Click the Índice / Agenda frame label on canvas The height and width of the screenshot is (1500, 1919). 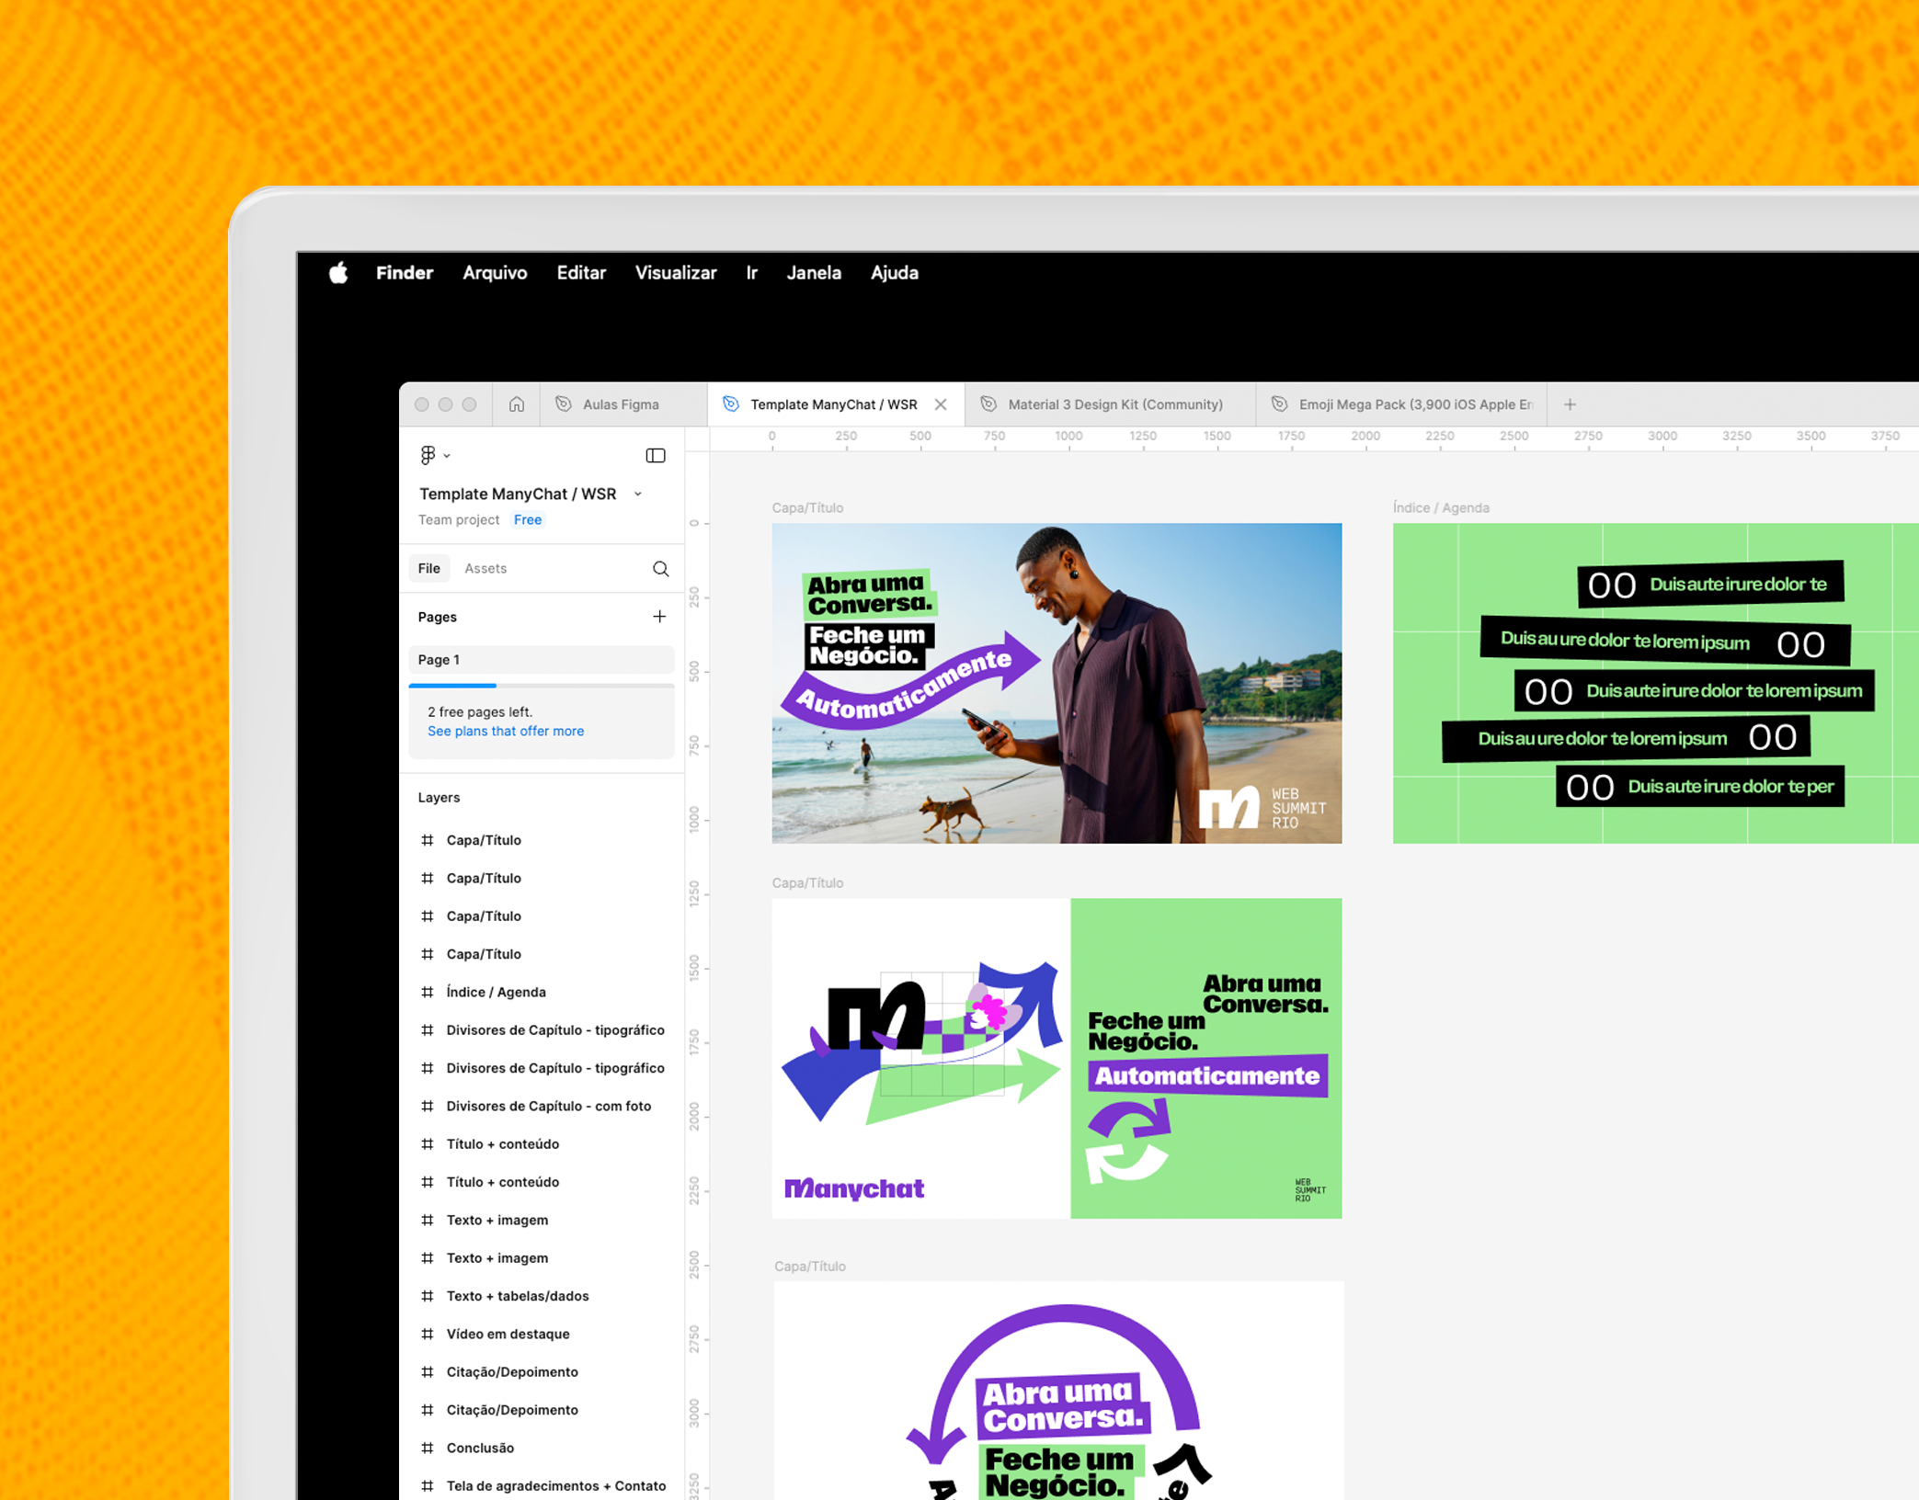pos(1441,508)
